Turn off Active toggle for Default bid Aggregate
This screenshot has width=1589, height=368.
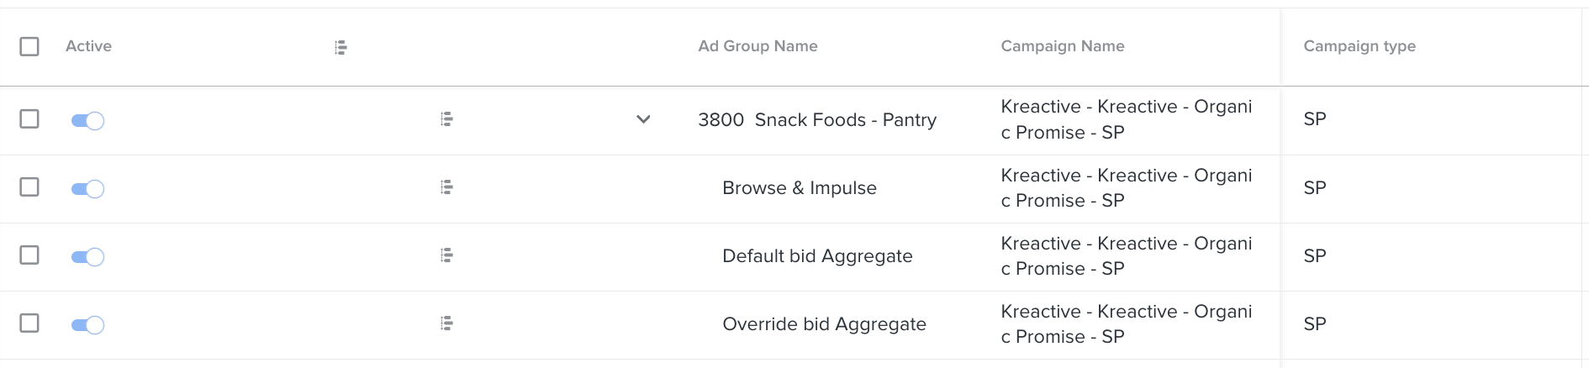click(87, 257)
